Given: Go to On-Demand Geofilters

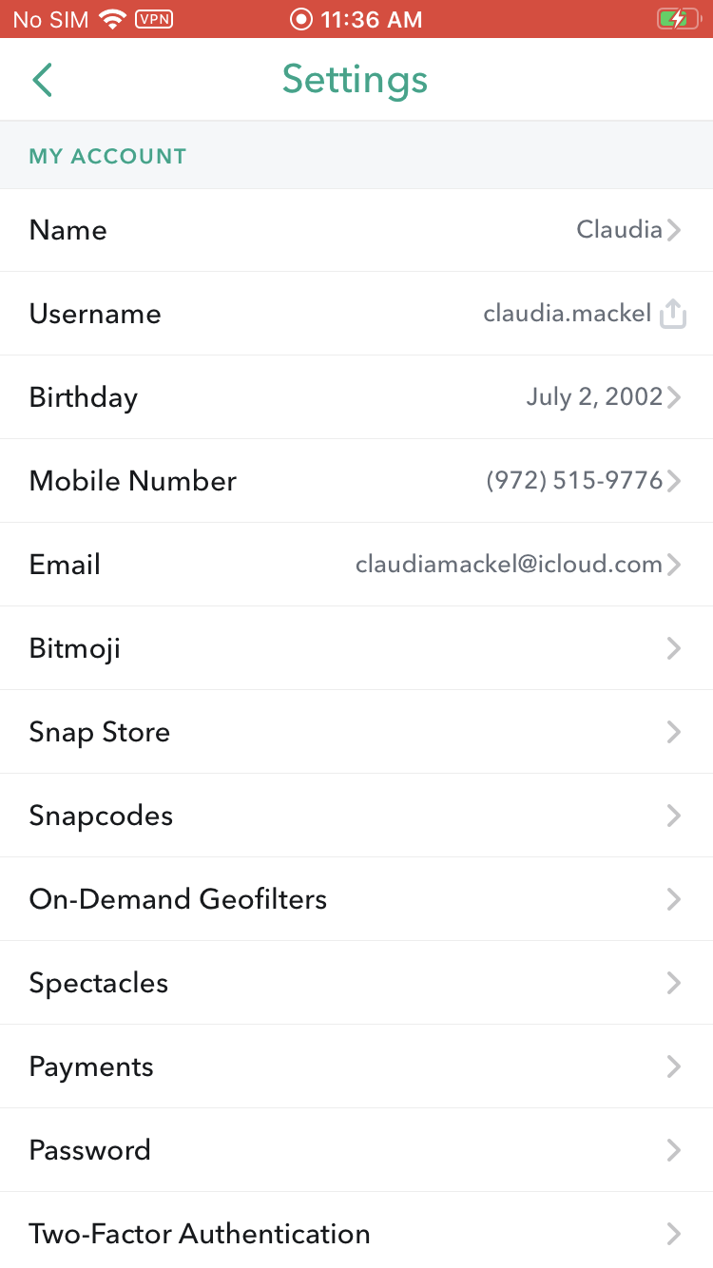Looking at the screenshot, I should [x=356, y=899].
